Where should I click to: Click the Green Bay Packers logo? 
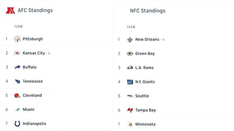click(x=130, y=53)
